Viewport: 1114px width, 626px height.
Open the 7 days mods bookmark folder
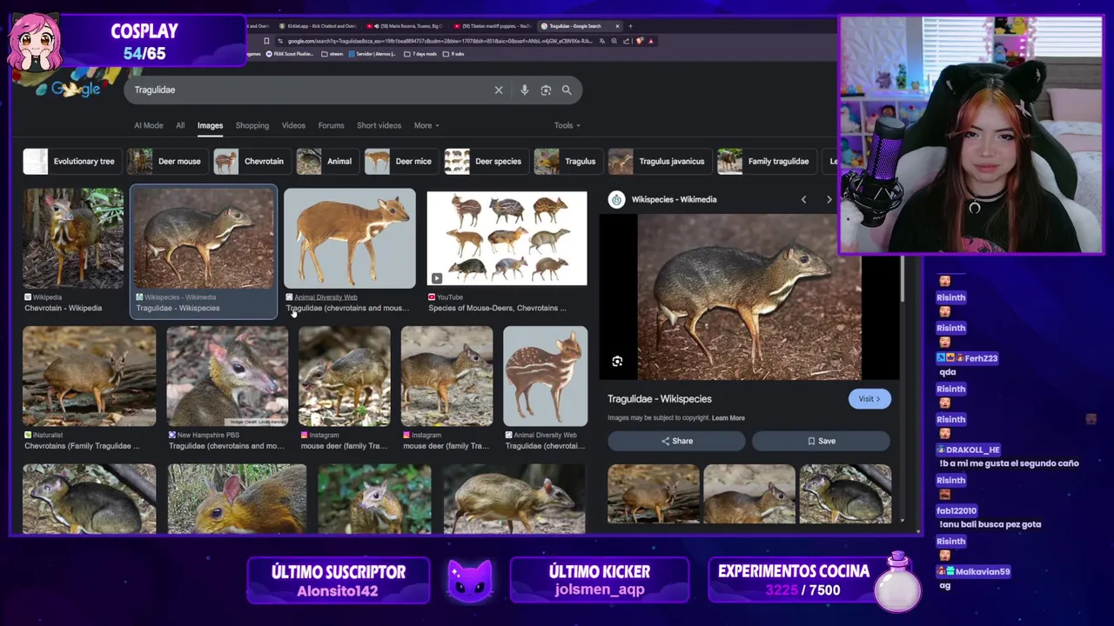420,54
